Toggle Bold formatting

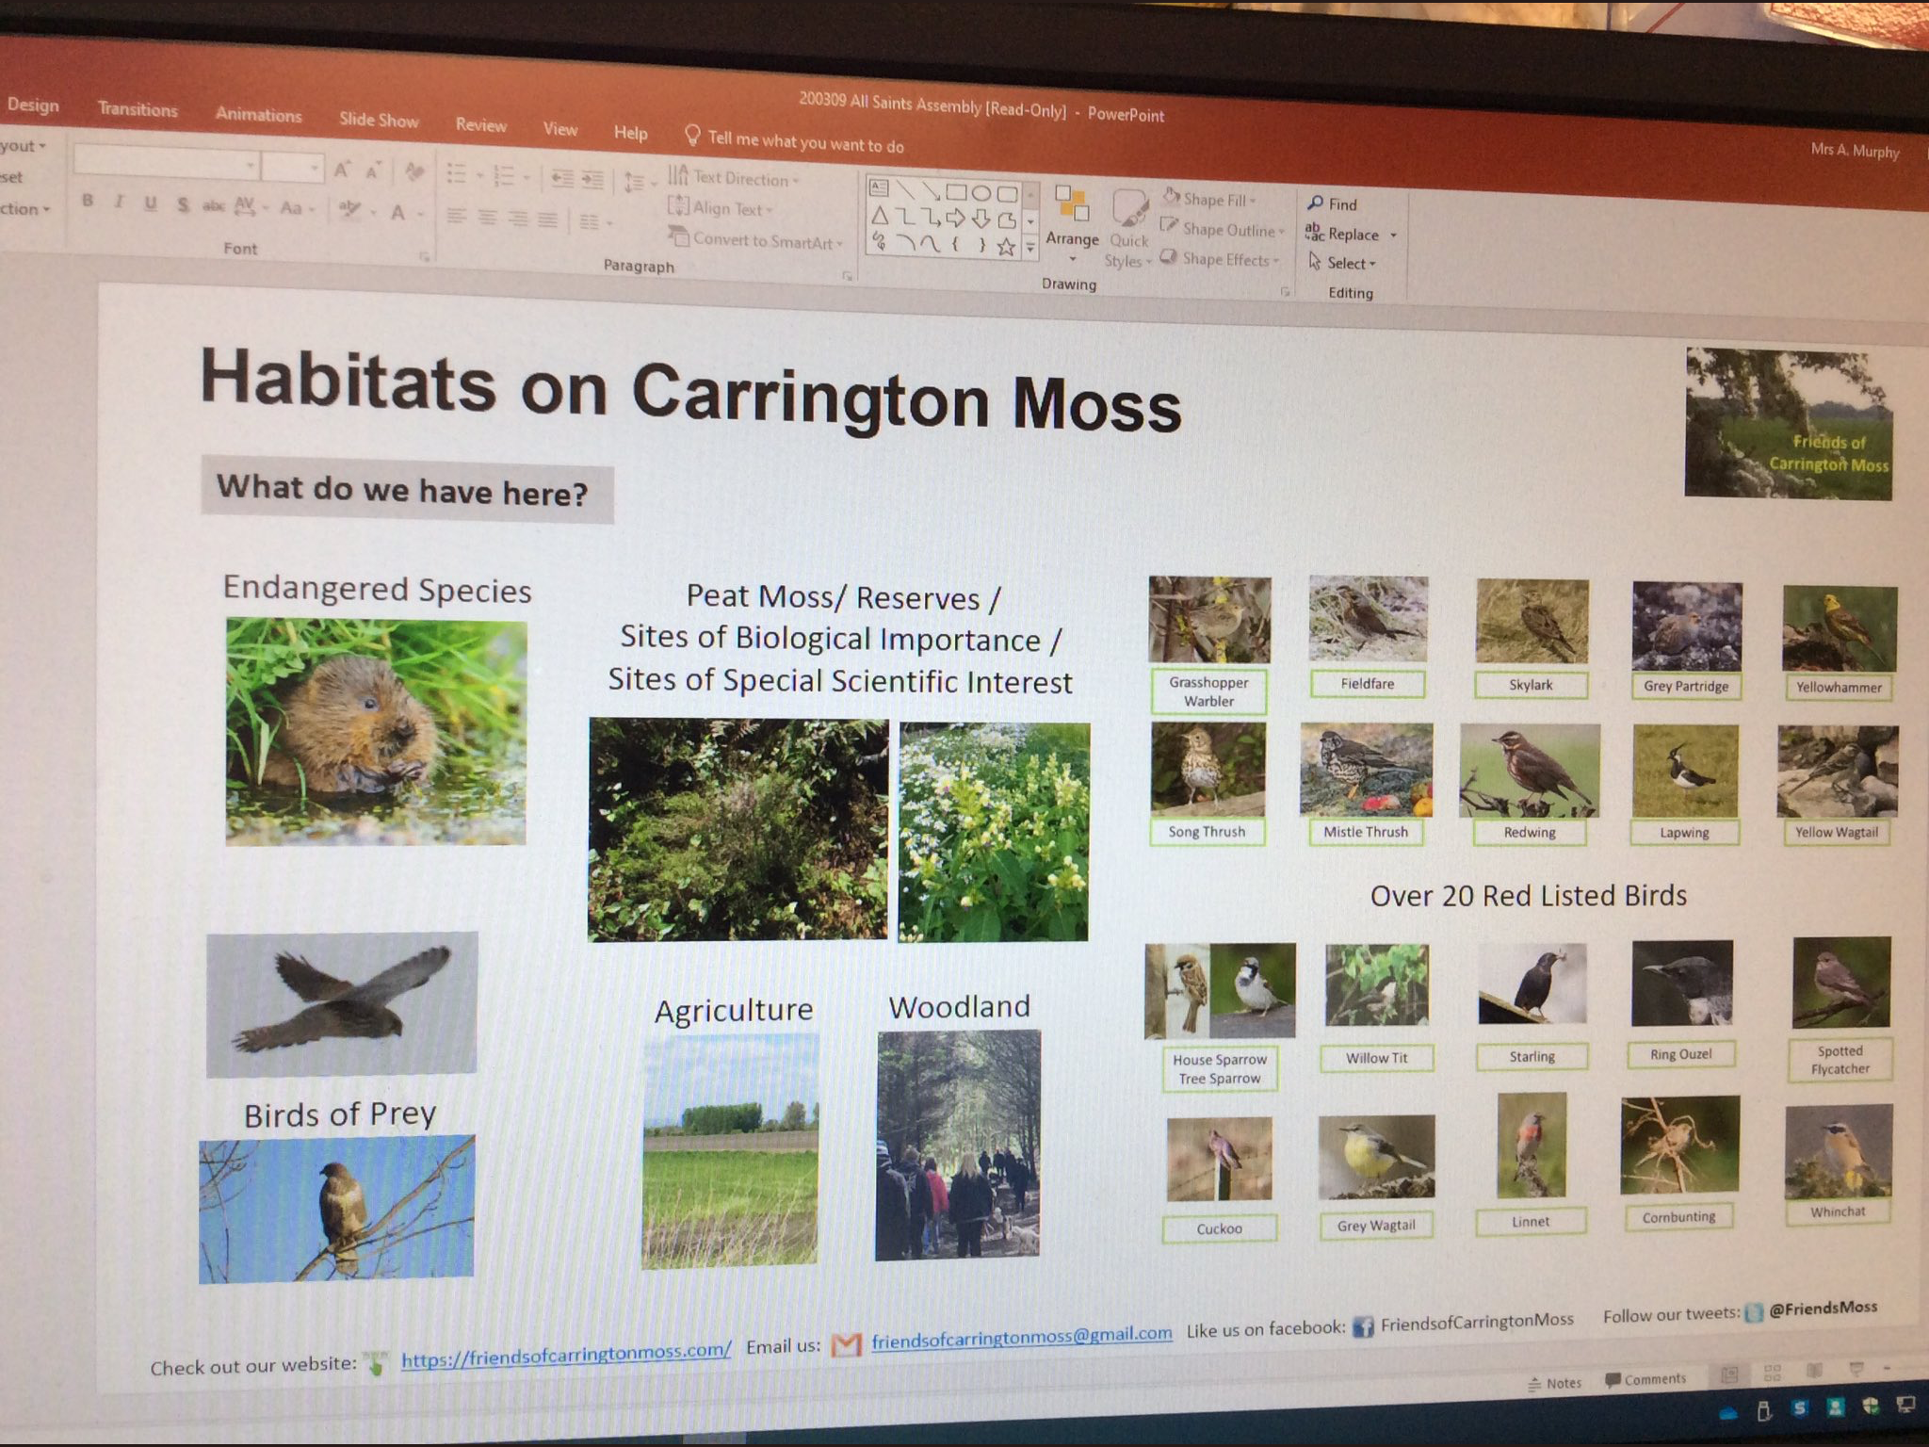(x=88, y=200)
